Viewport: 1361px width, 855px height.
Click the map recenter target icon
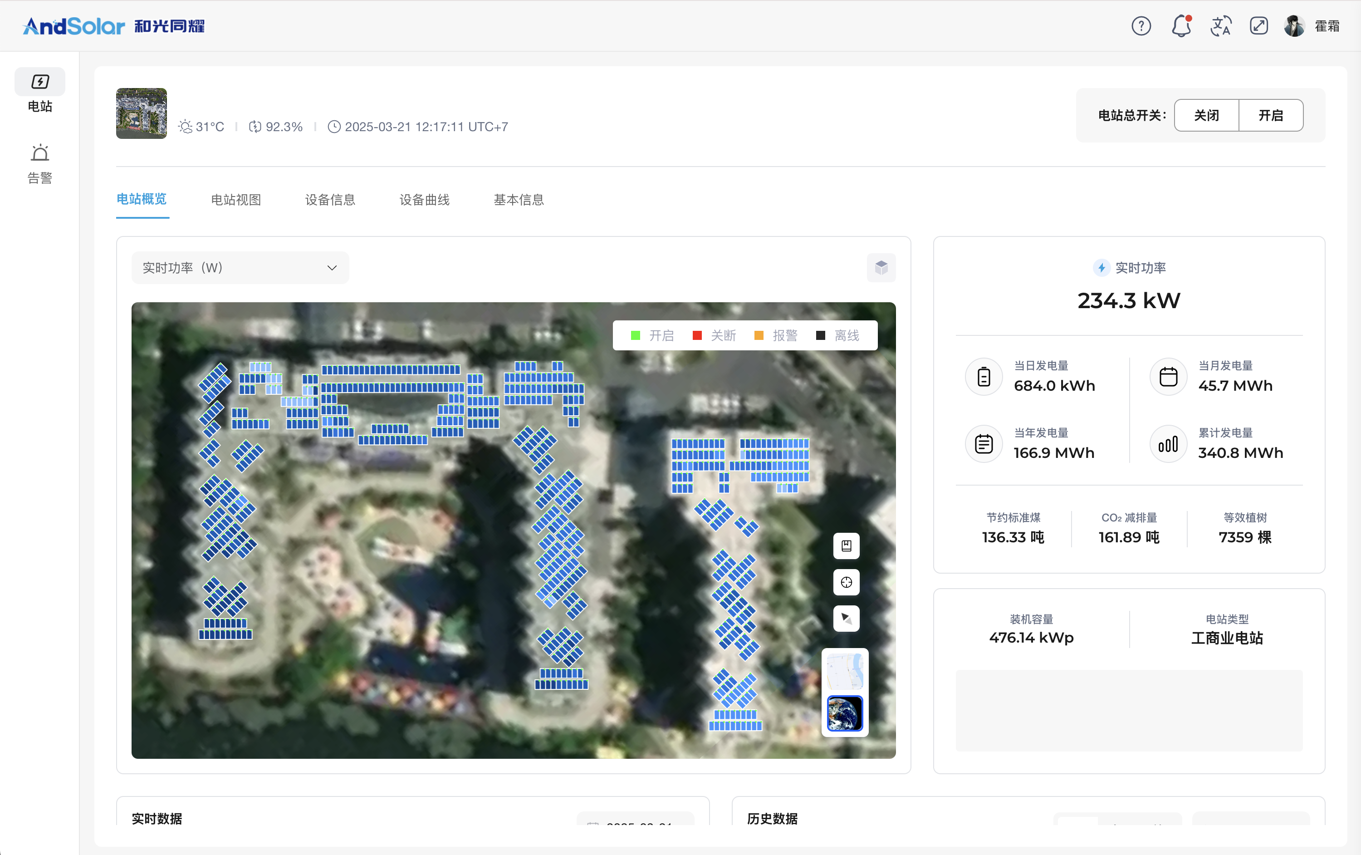[x=846, y=582]
